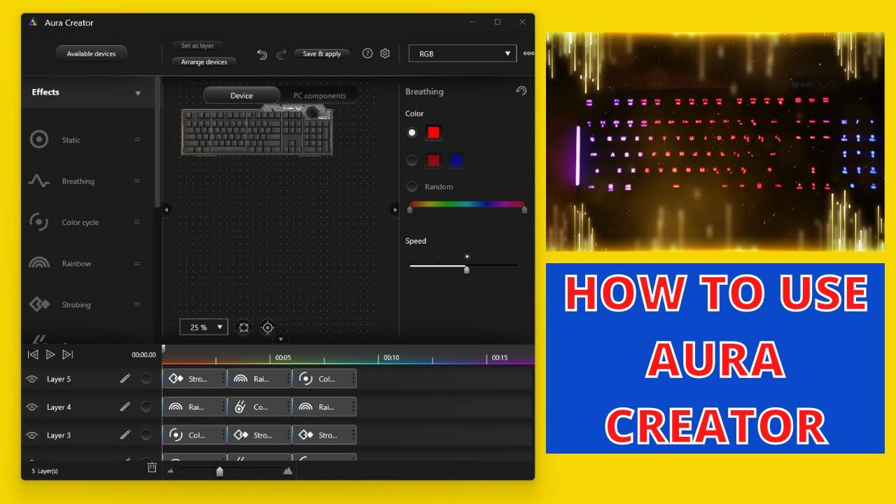The image size is (896, 504).
Task: Click Available devices button
Action: click(x=91, y=53)
